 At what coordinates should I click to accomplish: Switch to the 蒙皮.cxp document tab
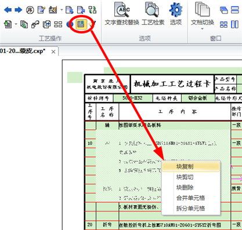point(23,51)
